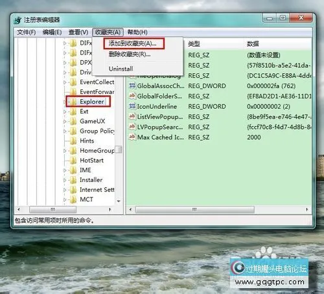The height and width of the screenshot is (294, 324).
Task: Expand the HomeGroup tree node
Action: (65, 151)
